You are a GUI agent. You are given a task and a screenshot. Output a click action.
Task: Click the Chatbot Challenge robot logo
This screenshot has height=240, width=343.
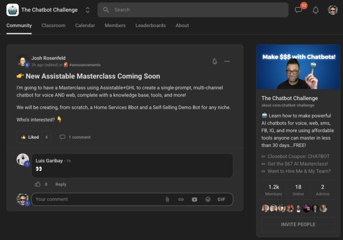pos(12,10)
